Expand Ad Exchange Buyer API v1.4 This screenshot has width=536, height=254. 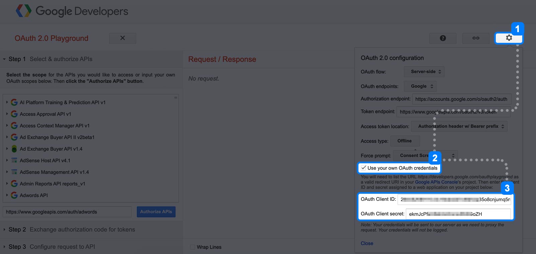pyautogui.click(x=7, y=149)
